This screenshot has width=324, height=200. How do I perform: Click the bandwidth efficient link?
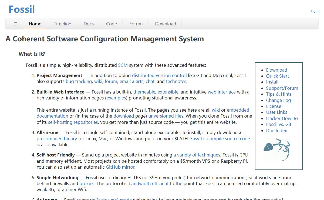(x=148, y=184)
